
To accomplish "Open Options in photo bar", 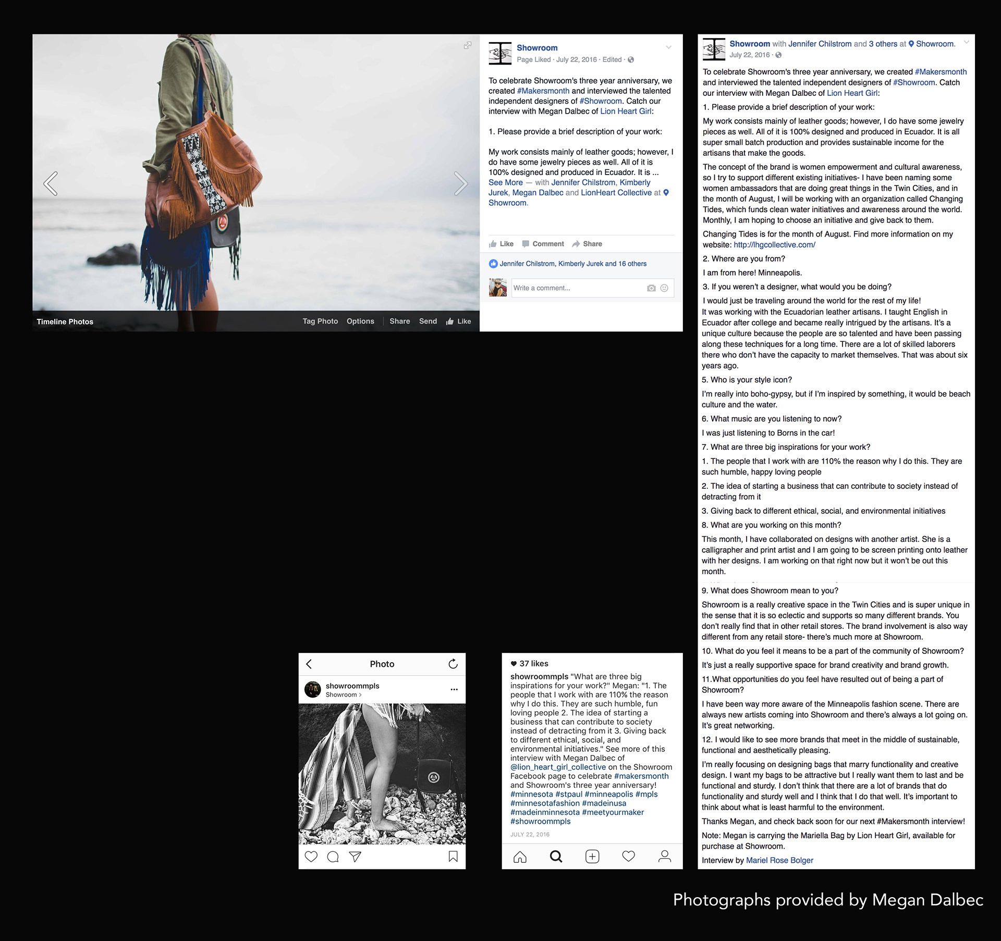I will 360,321.
